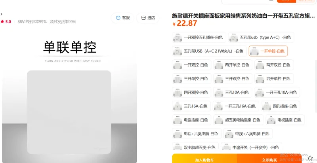The width and height of the screenshot is (317, 163).
Task: Click the red star rating icon
Action: pos(2,22)
